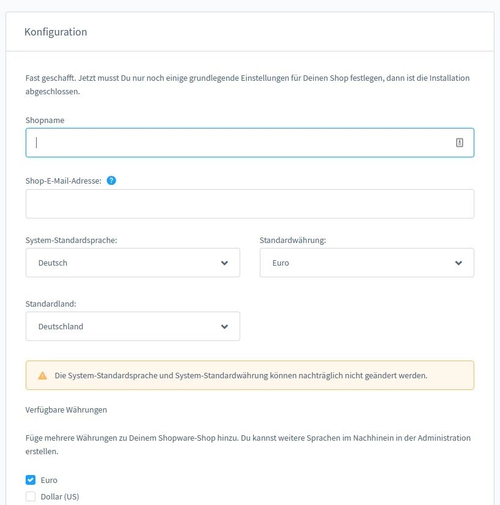Click the chevron arrow in Standardland
This screenshot has height=505, width=500.
click(224, 326)
